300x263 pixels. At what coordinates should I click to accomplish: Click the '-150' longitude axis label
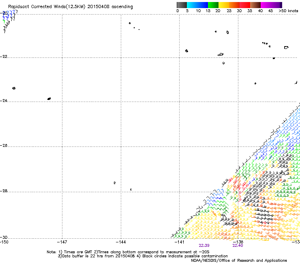(4, 242)
